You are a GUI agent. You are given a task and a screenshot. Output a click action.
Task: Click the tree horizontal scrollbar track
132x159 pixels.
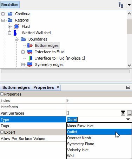(x=65, y=71)
